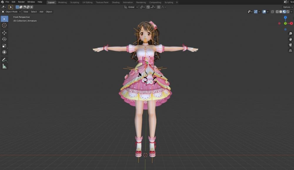
Task: Set selection mode to new selection
Action: click(x=17, y=7)
